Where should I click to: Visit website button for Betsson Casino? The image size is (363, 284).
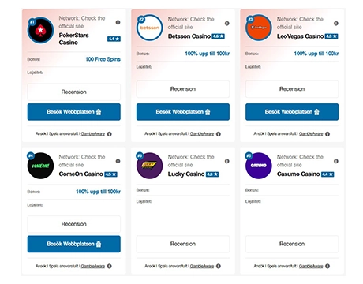[x=183, y=112]
